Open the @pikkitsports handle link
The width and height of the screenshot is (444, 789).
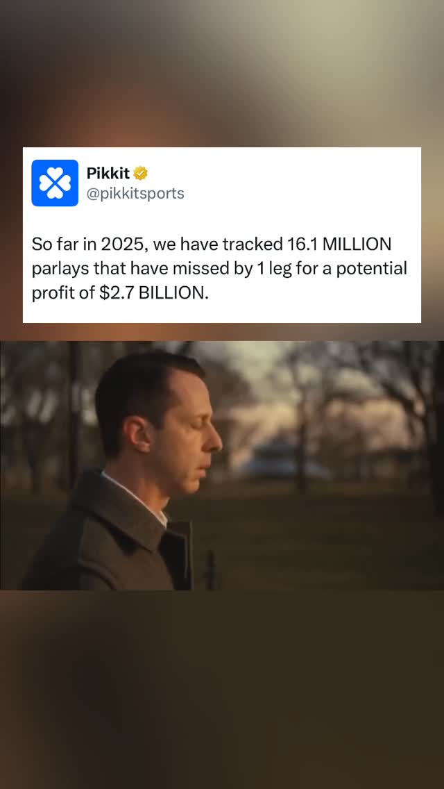tap(135, 193)
